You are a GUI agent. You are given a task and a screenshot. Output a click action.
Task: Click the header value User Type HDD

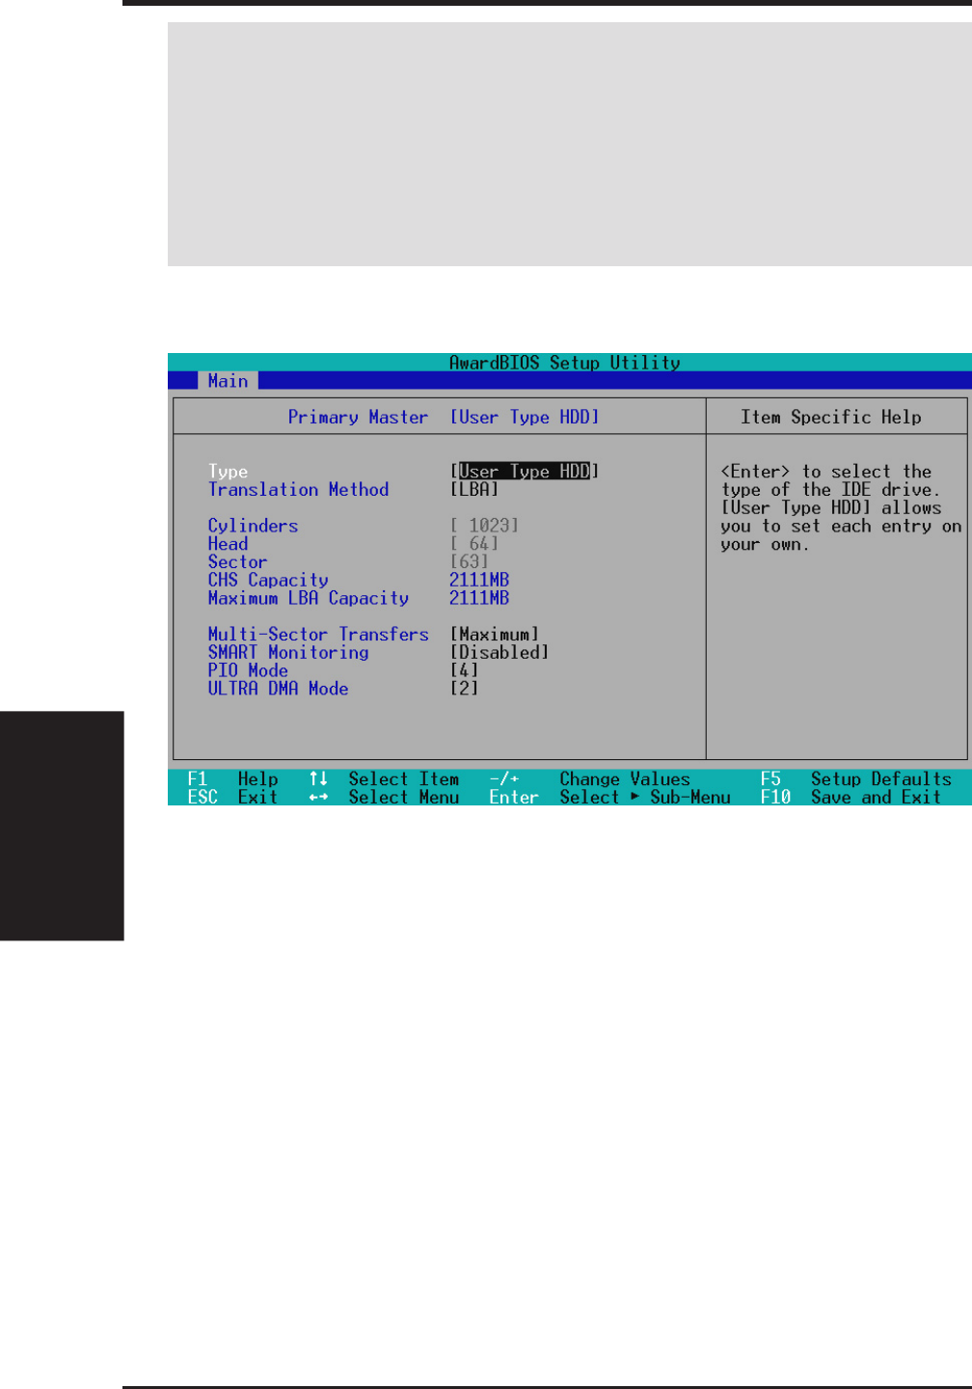pos(525,418)
